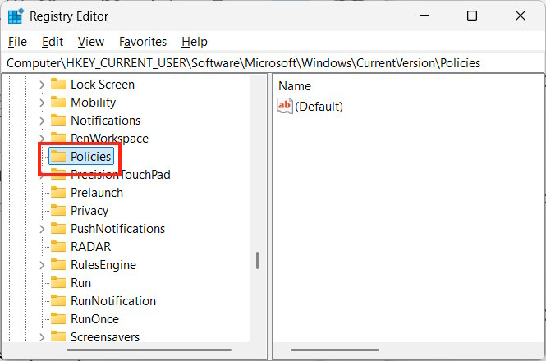Select the RulesEngine key label

(103, 265)
